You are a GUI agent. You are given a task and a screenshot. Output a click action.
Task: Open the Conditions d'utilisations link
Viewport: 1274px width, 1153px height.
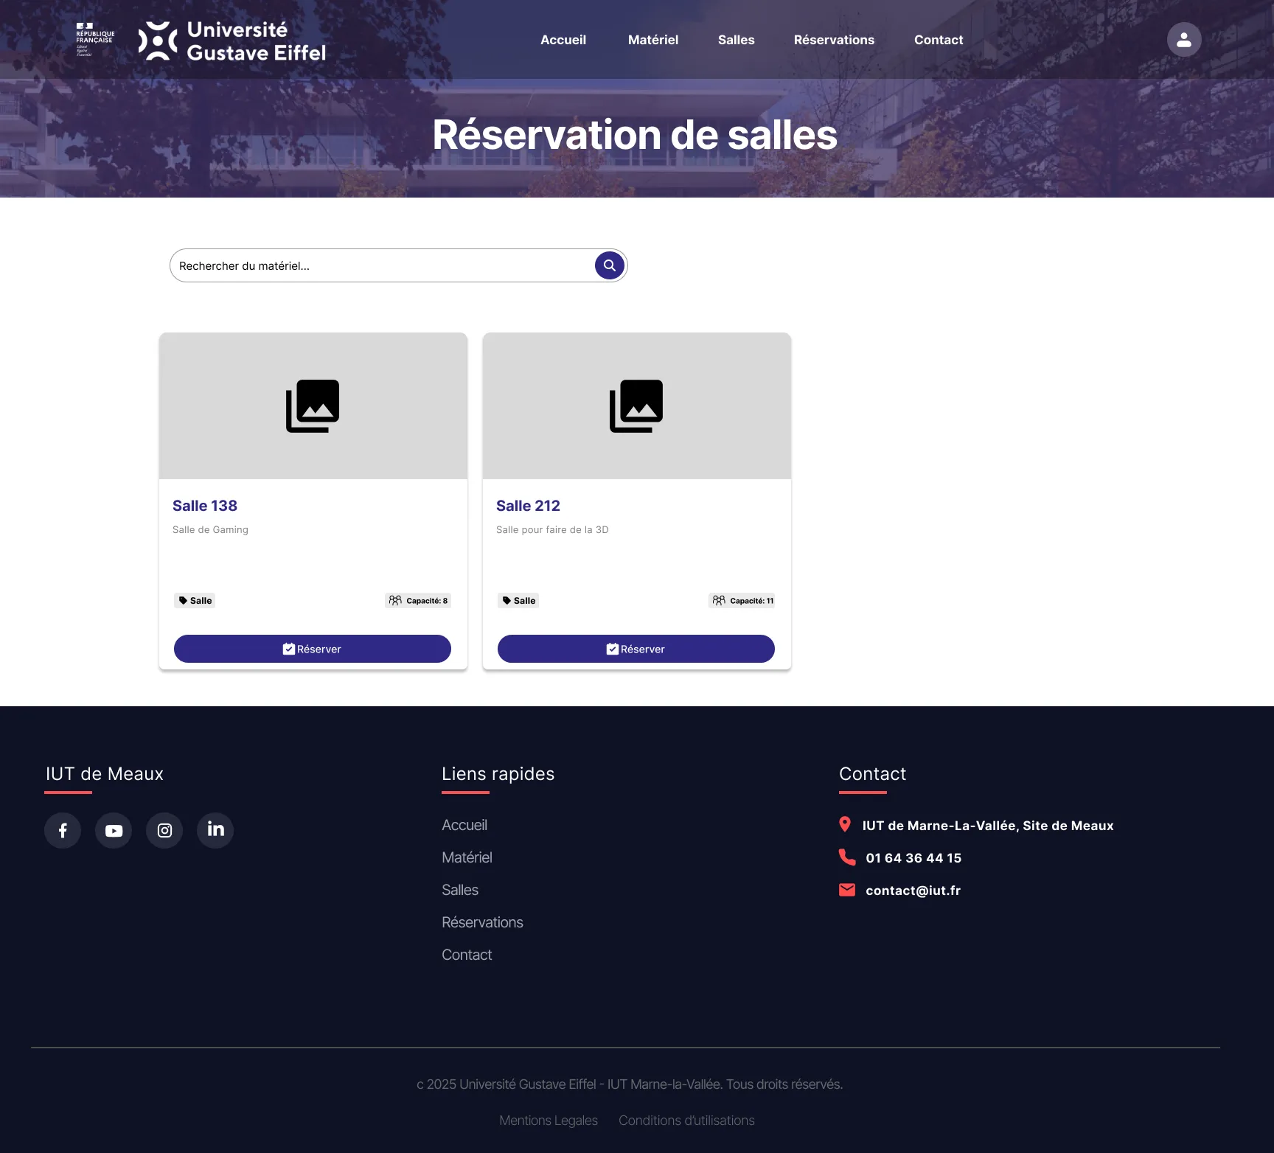point(686,1121)
